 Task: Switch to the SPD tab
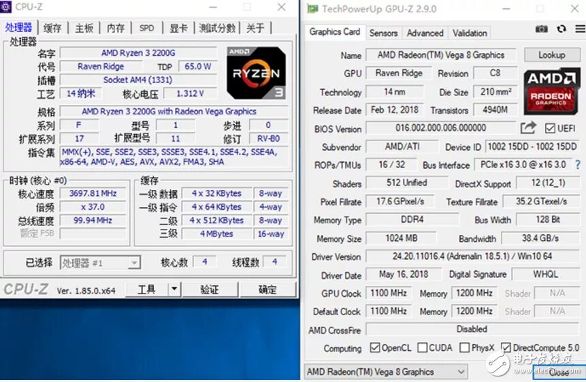(x=146, y=28)
